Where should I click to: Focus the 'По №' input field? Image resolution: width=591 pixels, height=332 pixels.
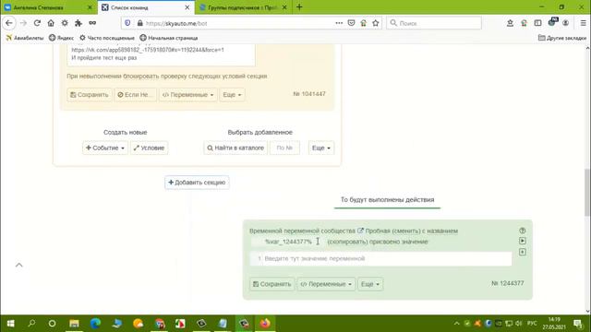click(284, 148)
